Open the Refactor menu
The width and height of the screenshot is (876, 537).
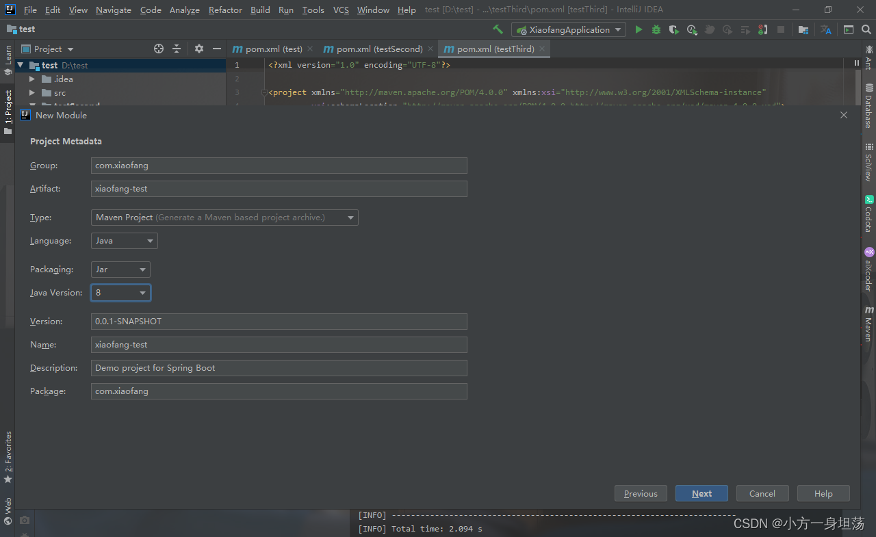tap(225, 10)
